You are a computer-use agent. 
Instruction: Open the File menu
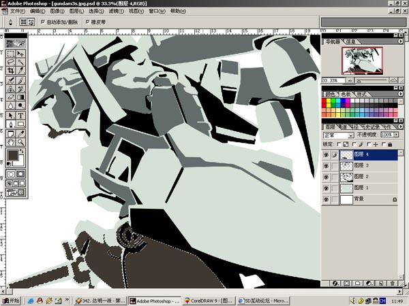pyautogui.click(x=18, y=11)
